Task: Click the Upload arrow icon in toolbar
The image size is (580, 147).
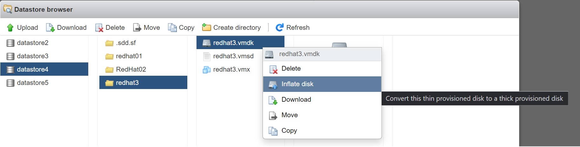Action: tap(10, 28)
